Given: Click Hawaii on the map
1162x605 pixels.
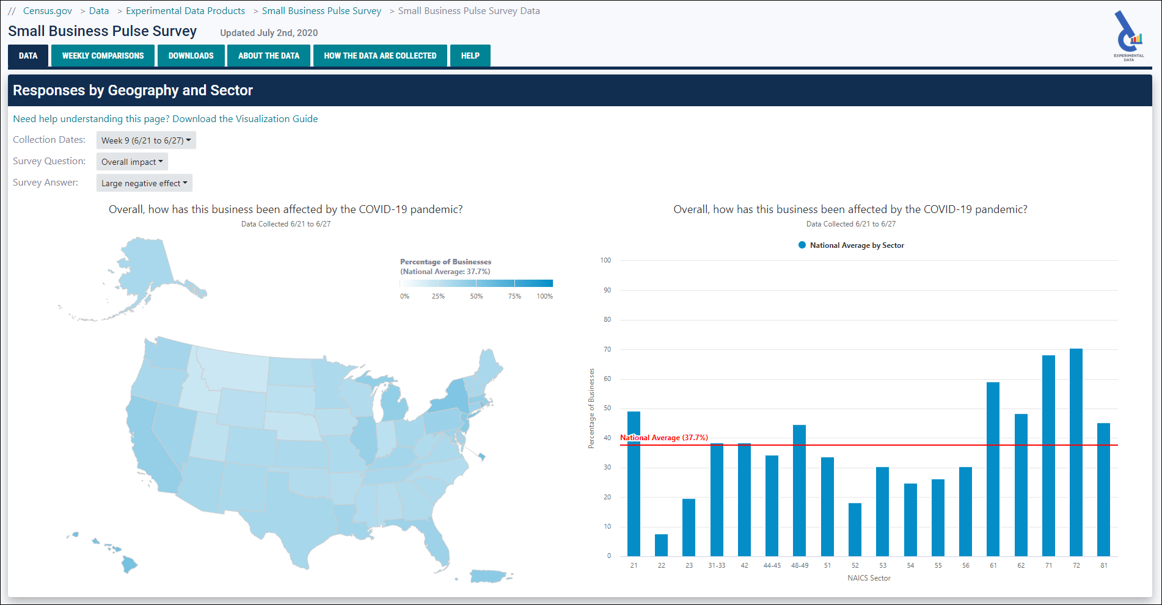Looking at the screenshot, I should pos(128,565).
